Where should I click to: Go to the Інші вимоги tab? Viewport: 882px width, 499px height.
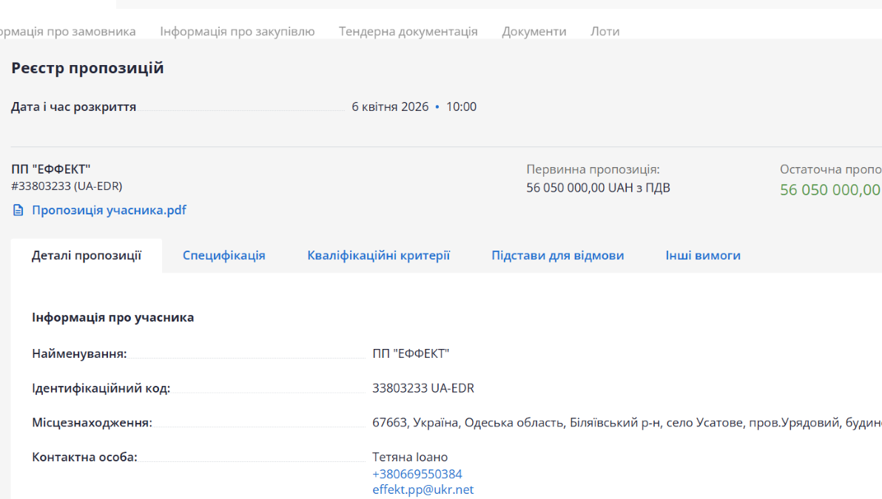click(x=703, y=256)
